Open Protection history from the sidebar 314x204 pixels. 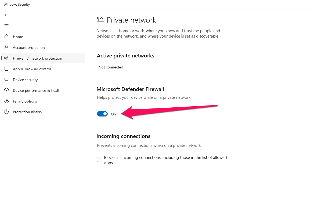point(28,112)
